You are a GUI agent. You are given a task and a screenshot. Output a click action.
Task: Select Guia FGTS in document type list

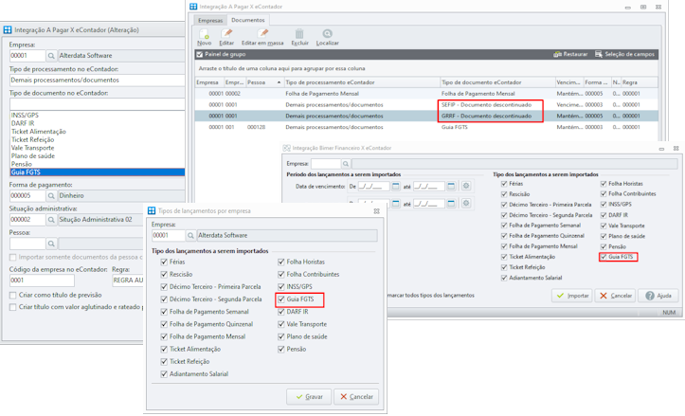coord(97,172)
